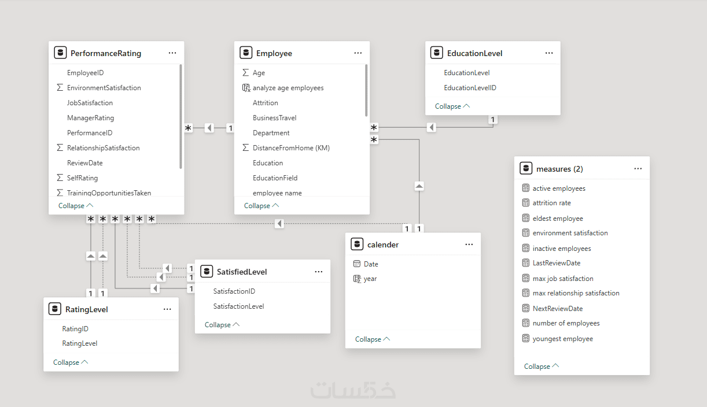The image size is (707, 407).
Task: Click the Employee table vertical scrollbar
Action: 366,90
